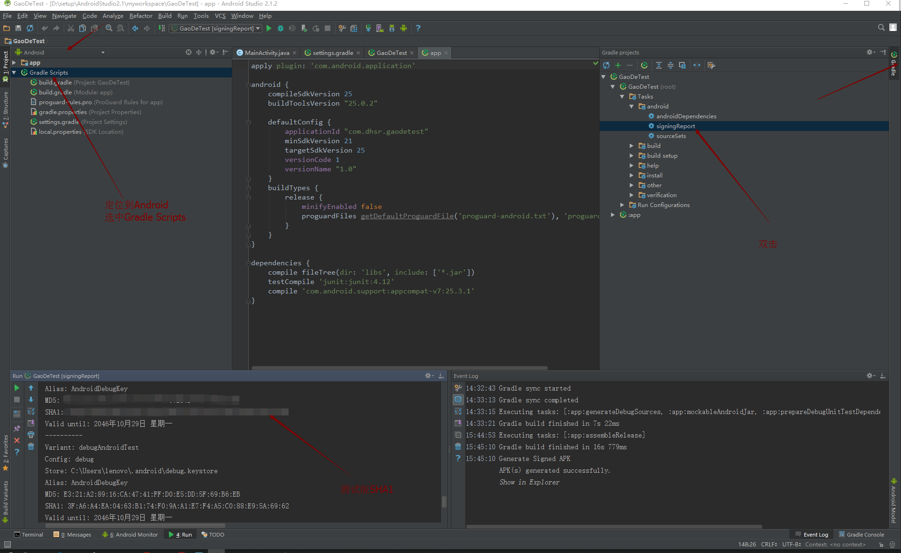
Task: Run the GaoDeTest signingReport configuration
Action: (269, 28)
